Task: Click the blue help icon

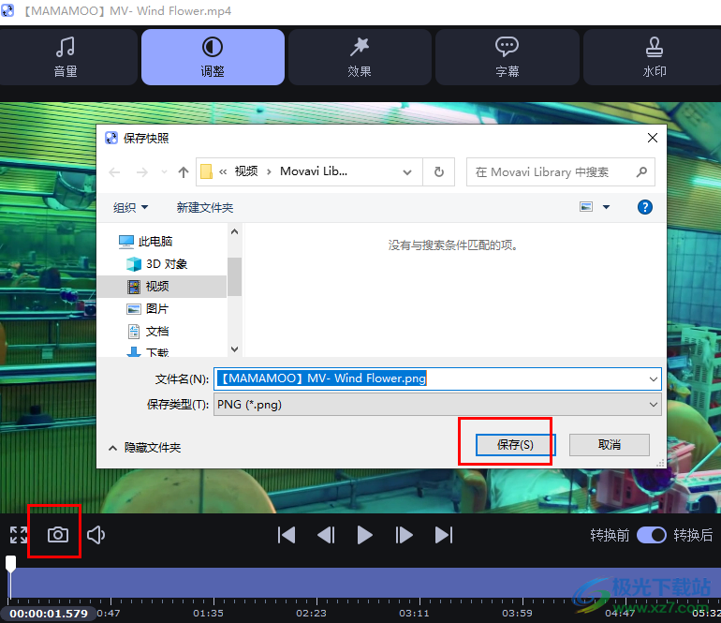Action: coord(644,207)
